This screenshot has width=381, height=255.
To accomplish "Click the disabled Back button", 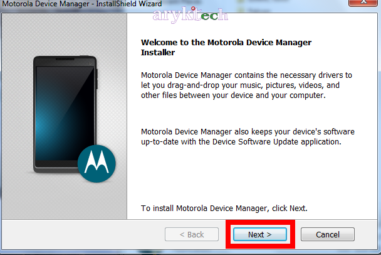I will click(192, 234).
